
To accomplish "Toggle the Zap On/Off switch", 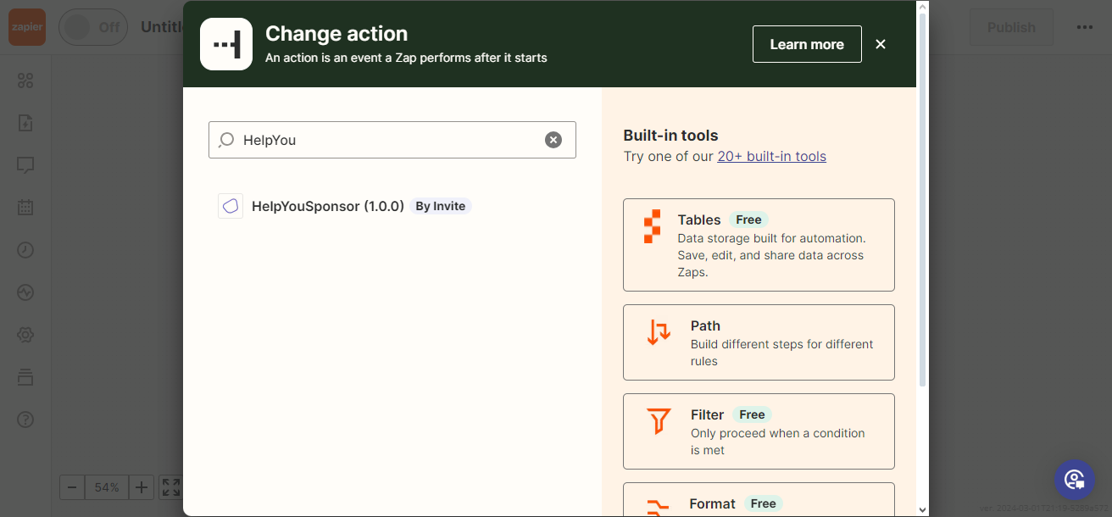I will (92, 27).
